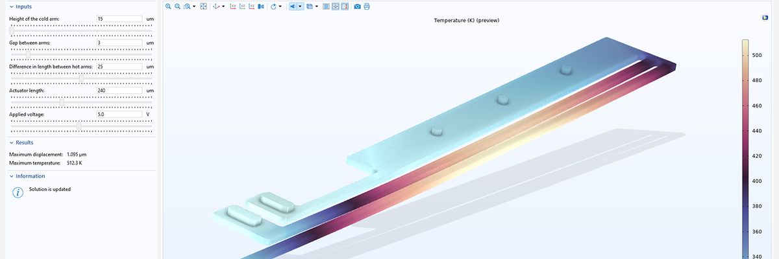The height and width of the screenshot is (259, 779).
Task: Click the 500 label on color legend
Action: click(757, 56)
